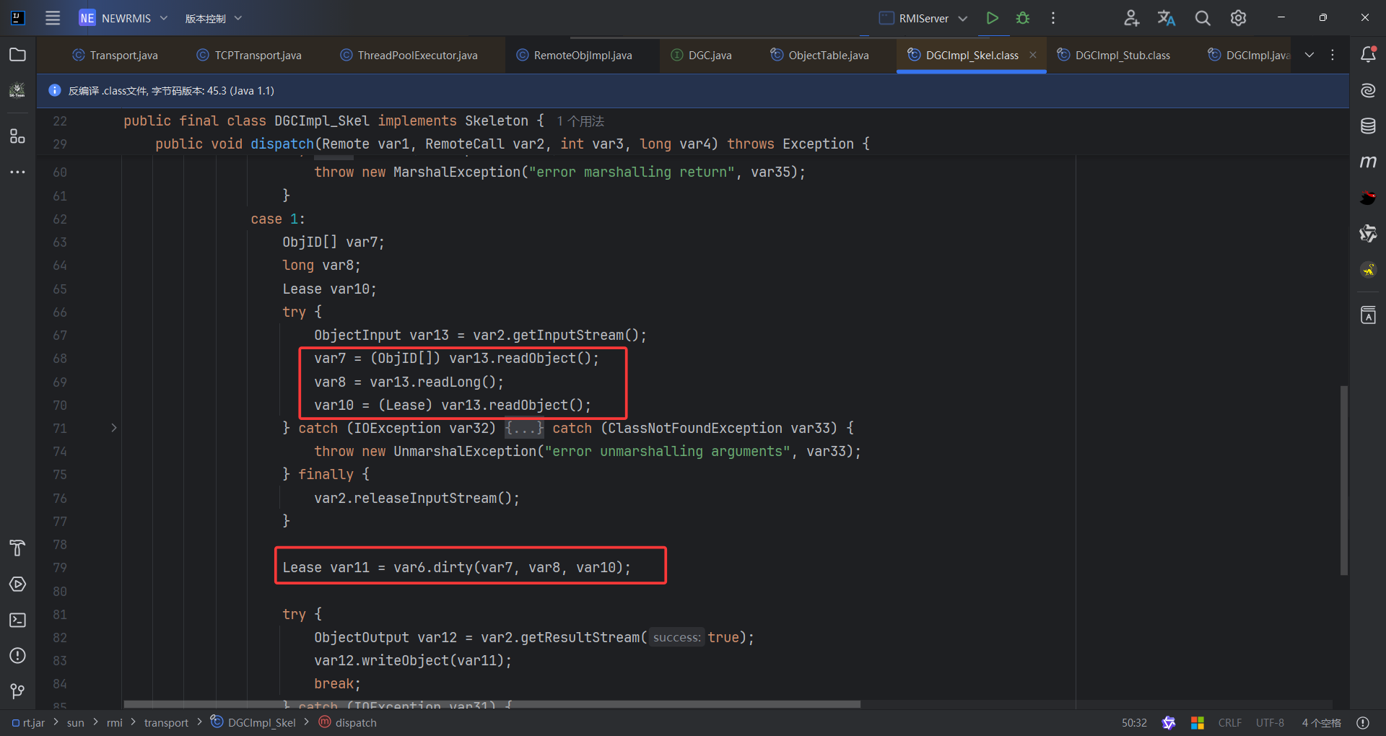Screen dimensions: 1386x736
Task: Switch to the ObjectTable.java tab
Action: pyautogui.click(x=820, y=55)
